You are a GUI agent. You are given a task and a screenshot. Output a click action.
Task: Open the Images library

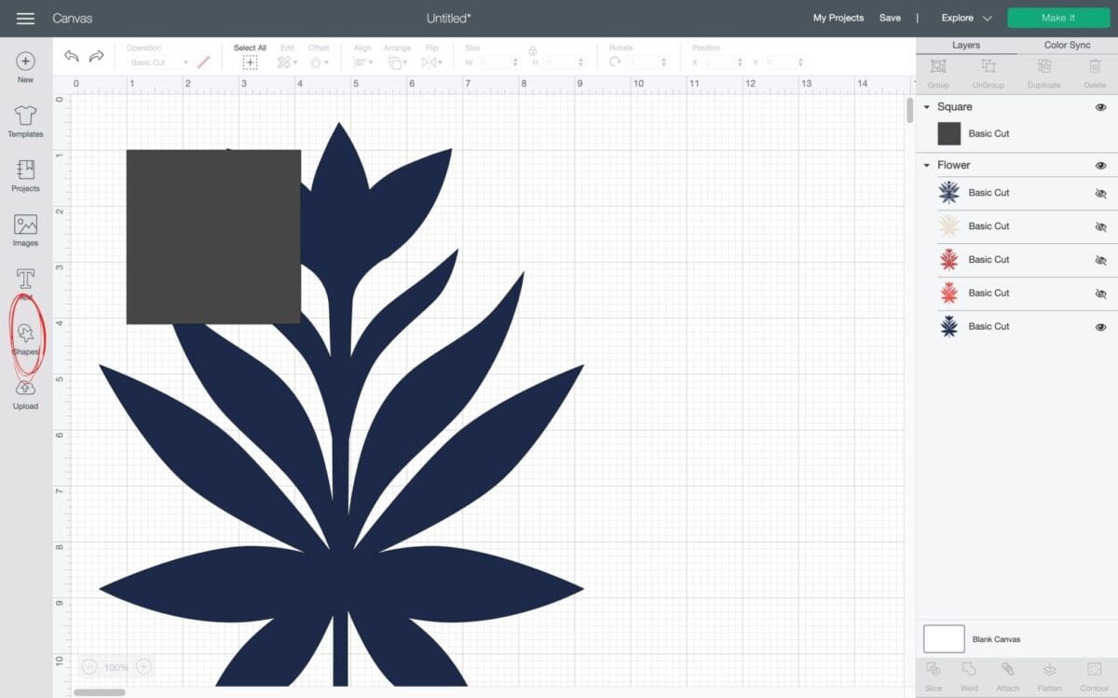(x=25, y=230)
